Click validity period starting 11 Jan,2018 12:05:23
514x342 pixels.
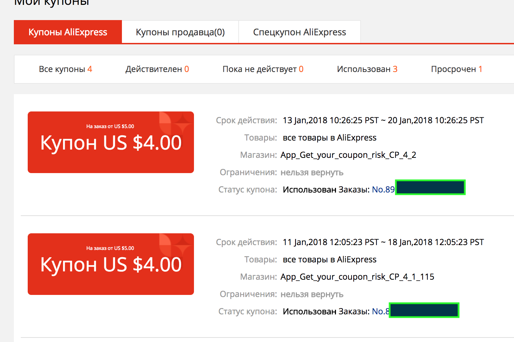pos(383,242)
